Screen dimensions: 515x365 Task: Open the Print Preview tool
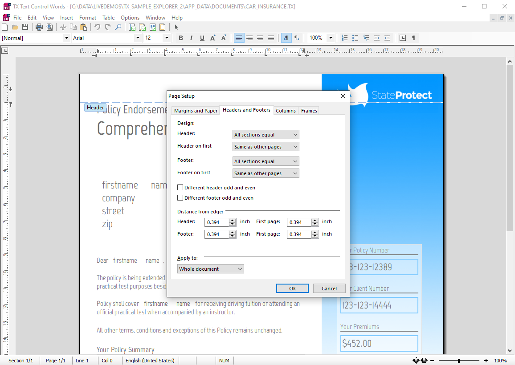49,27
